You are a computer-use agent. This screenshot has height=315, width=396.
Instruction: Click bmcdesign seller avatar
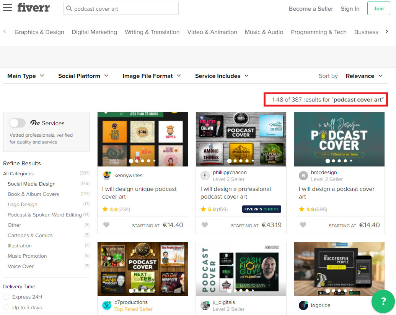[303, 176]
